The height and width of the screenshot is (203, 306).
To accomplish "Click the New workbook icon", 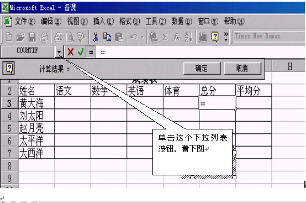I will (x=9, y=37).
